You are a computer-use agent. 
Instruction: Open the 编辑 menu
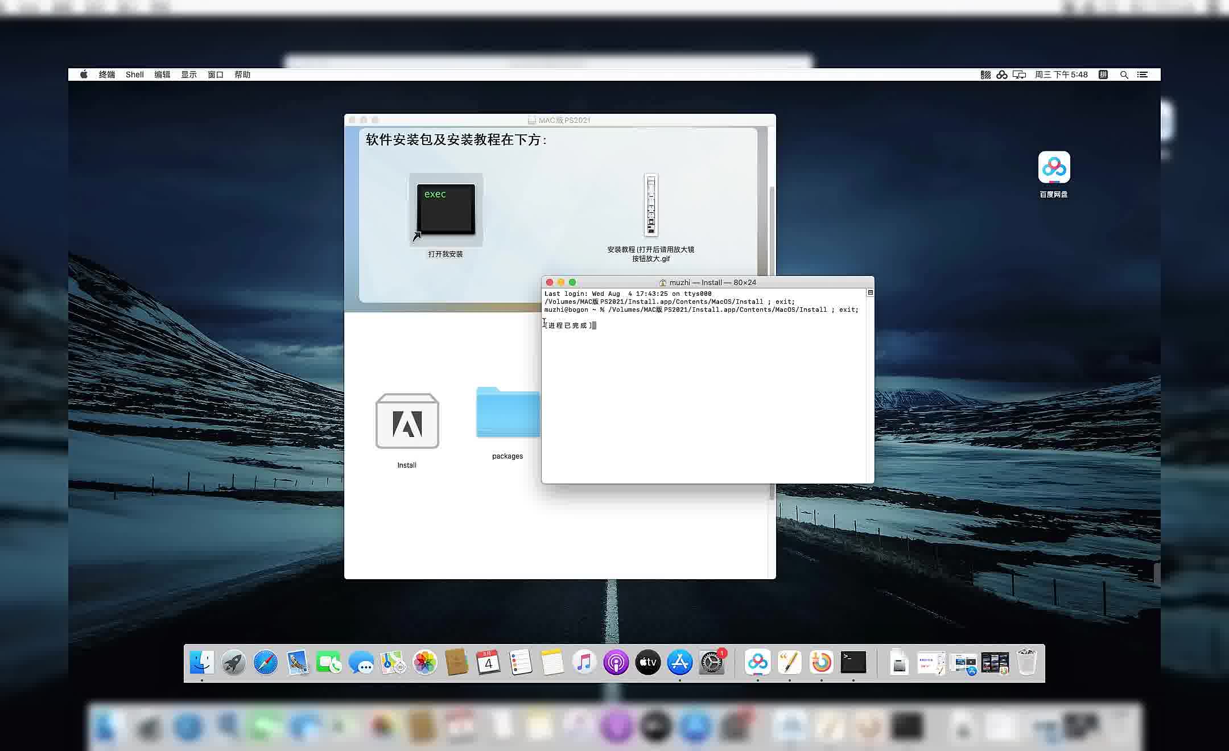[162, 75]
